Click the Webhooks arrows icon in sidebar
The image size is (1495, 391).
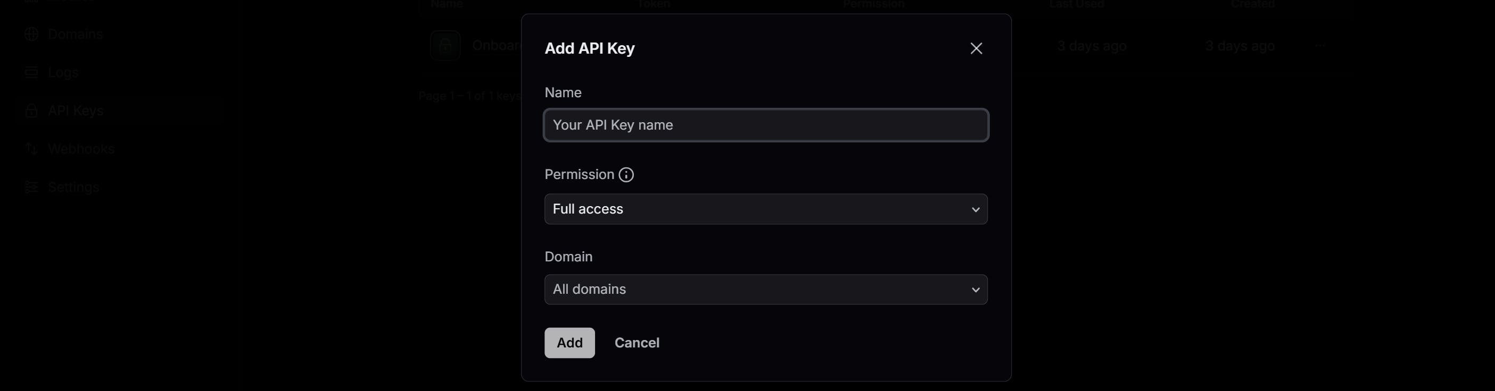point(31,149)
